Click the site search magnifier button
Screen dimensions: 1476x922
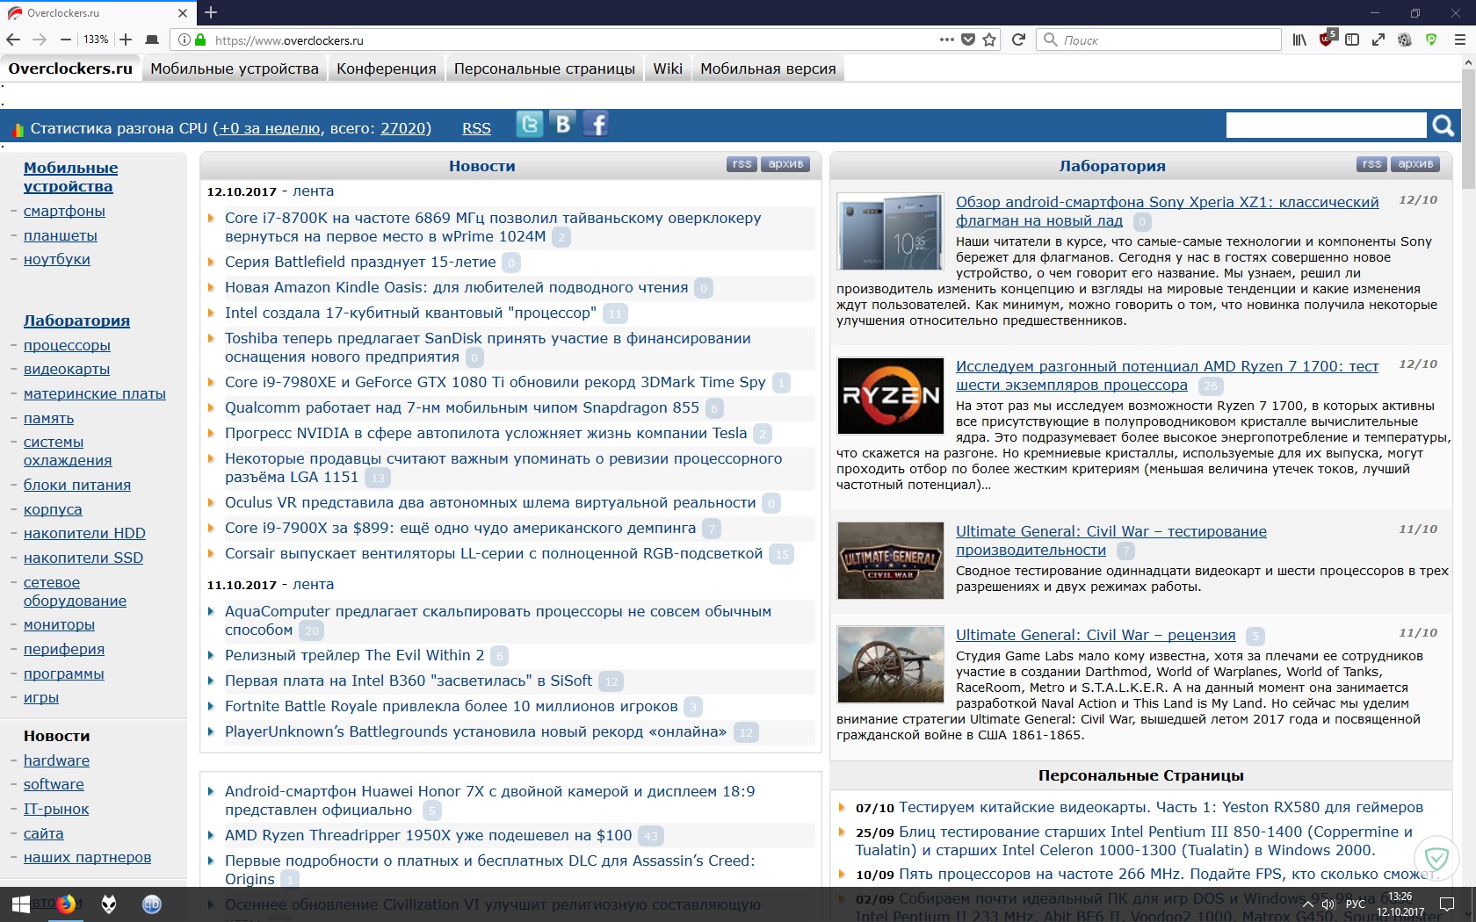click(x=1443, y=126)
